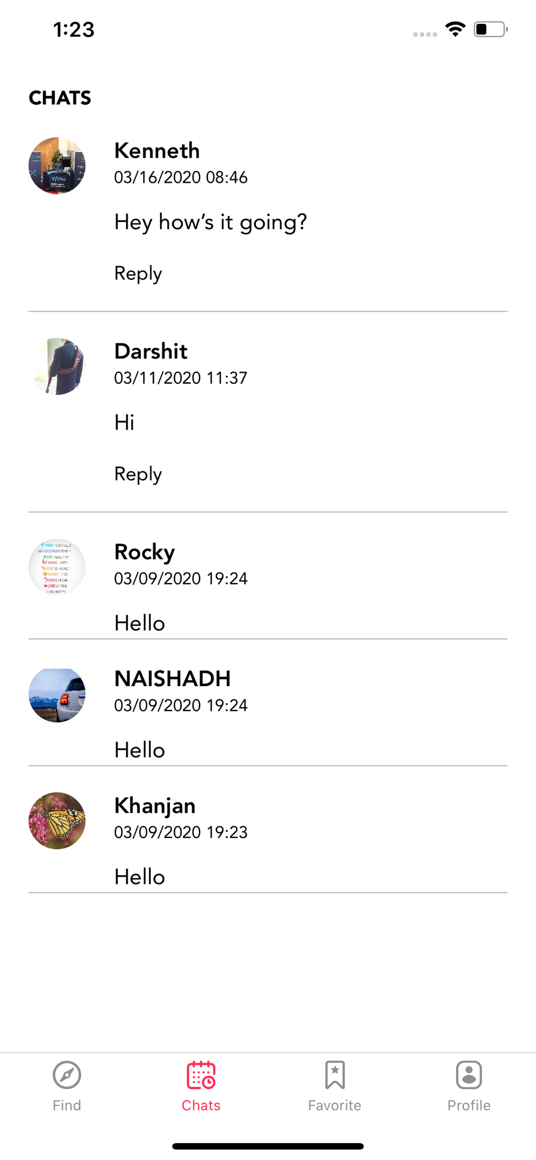Select the NAISHADH conversation name
Screen dimensions: 536x1160
[x=172, y=679]
